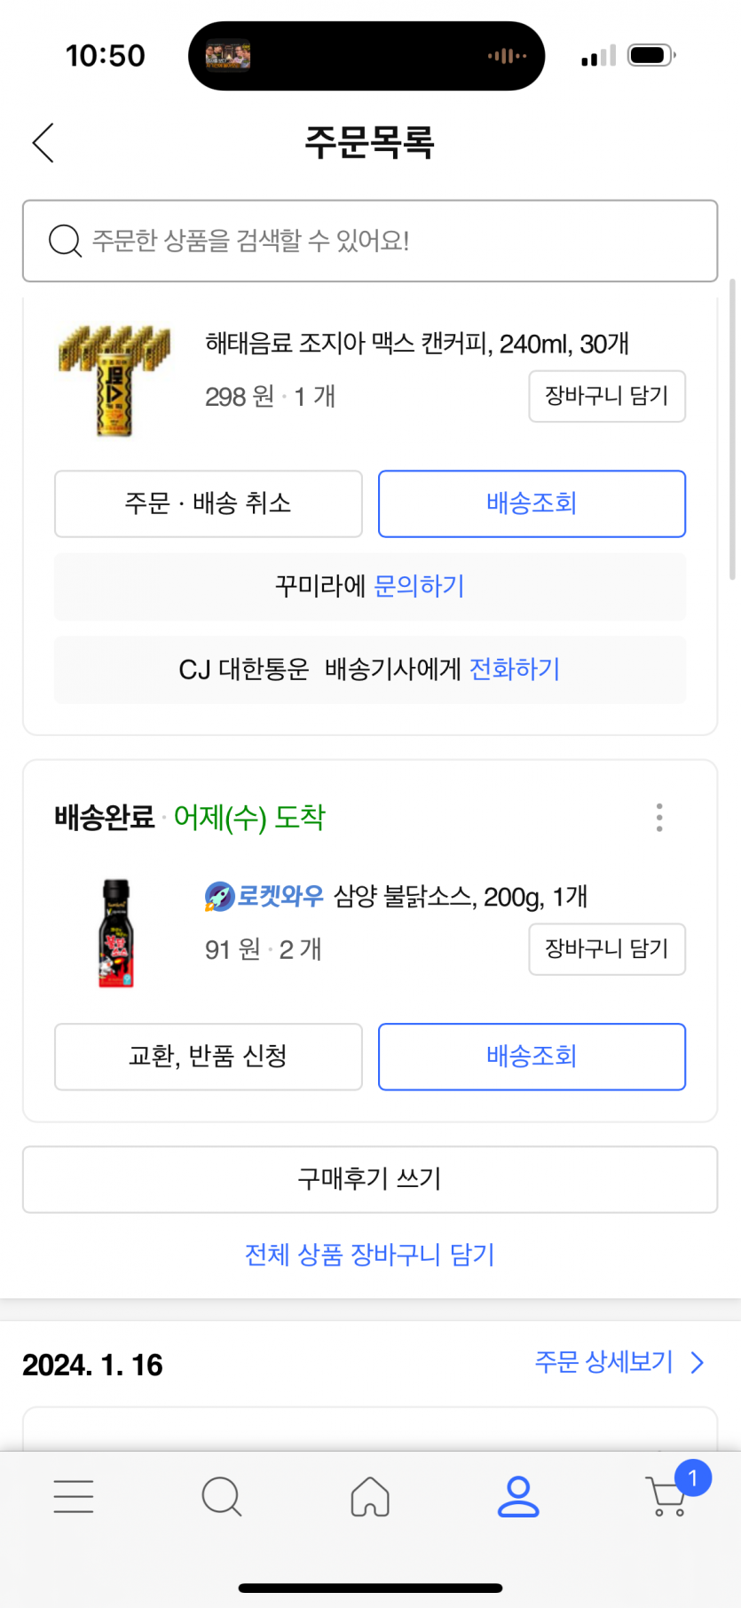Tap 문의하기 link for seller 꾸미라

419,586
